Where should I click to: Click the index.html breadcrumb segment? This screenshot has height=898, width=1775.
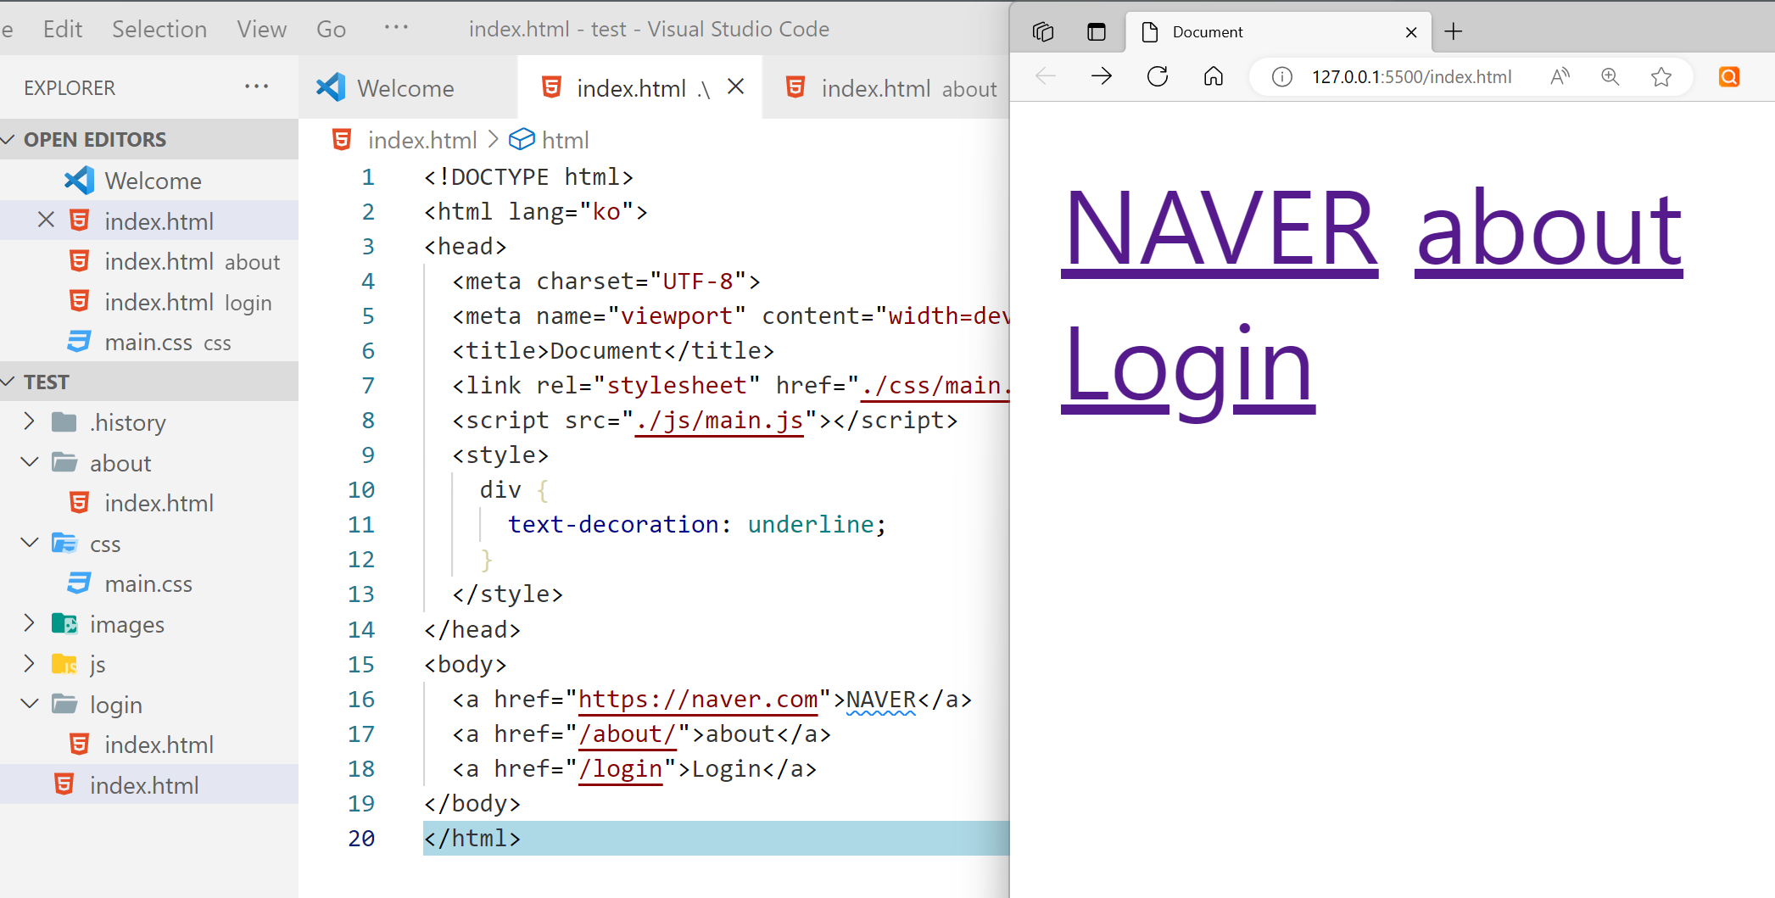point(422,140)
